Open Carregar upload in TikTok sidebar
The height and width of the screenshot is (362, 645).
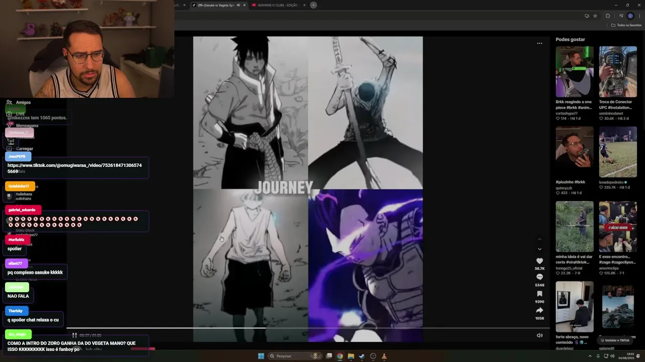click(x=20, y=149)
